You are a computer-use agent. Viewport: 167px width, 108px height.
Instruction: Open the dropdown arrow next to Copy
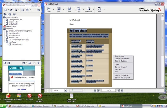click(x=83, y=10)
